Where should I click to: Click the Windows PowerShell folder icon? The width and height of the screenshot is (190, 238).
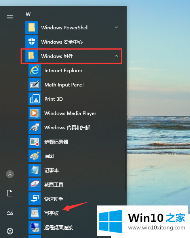(32, 27)
